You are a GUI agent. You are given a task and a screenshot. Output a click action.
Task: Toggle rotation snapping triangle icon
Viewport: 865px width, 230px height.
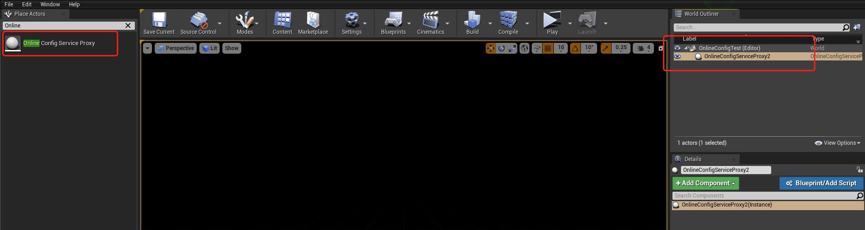[x=575, y=48]
